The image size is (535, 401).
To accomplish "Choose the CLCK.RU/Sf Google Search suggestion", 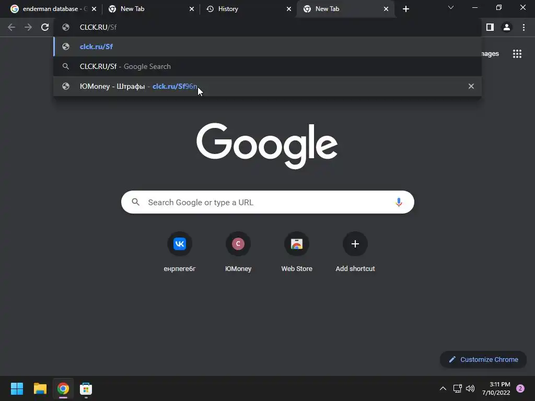I will [x=267, y=66].
